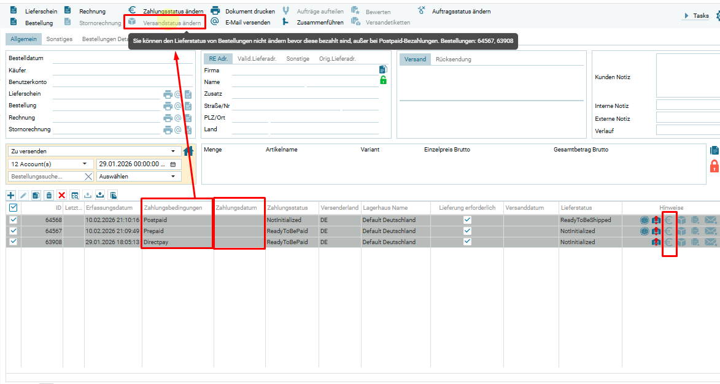Image resolution: width=720 pixels, height=384 pixels.
Task: Click the blue plus add order icon
Action: click(11, 195)
